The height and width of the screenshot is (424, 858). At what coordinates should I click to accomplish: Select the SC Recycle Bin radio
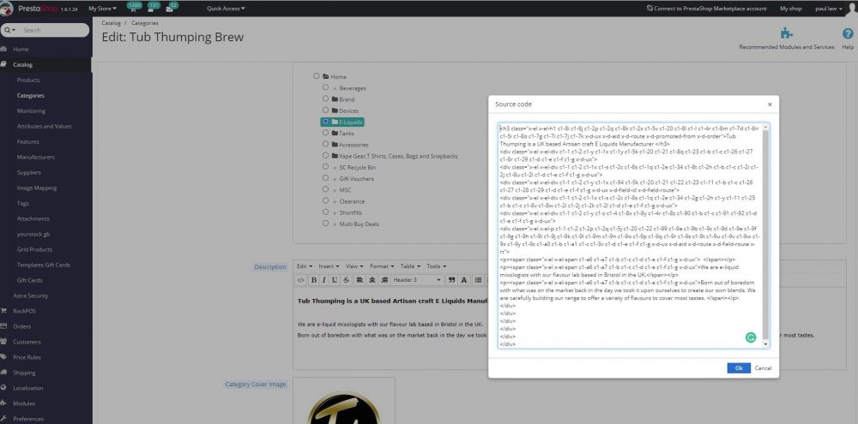click(x=325, y=167)
